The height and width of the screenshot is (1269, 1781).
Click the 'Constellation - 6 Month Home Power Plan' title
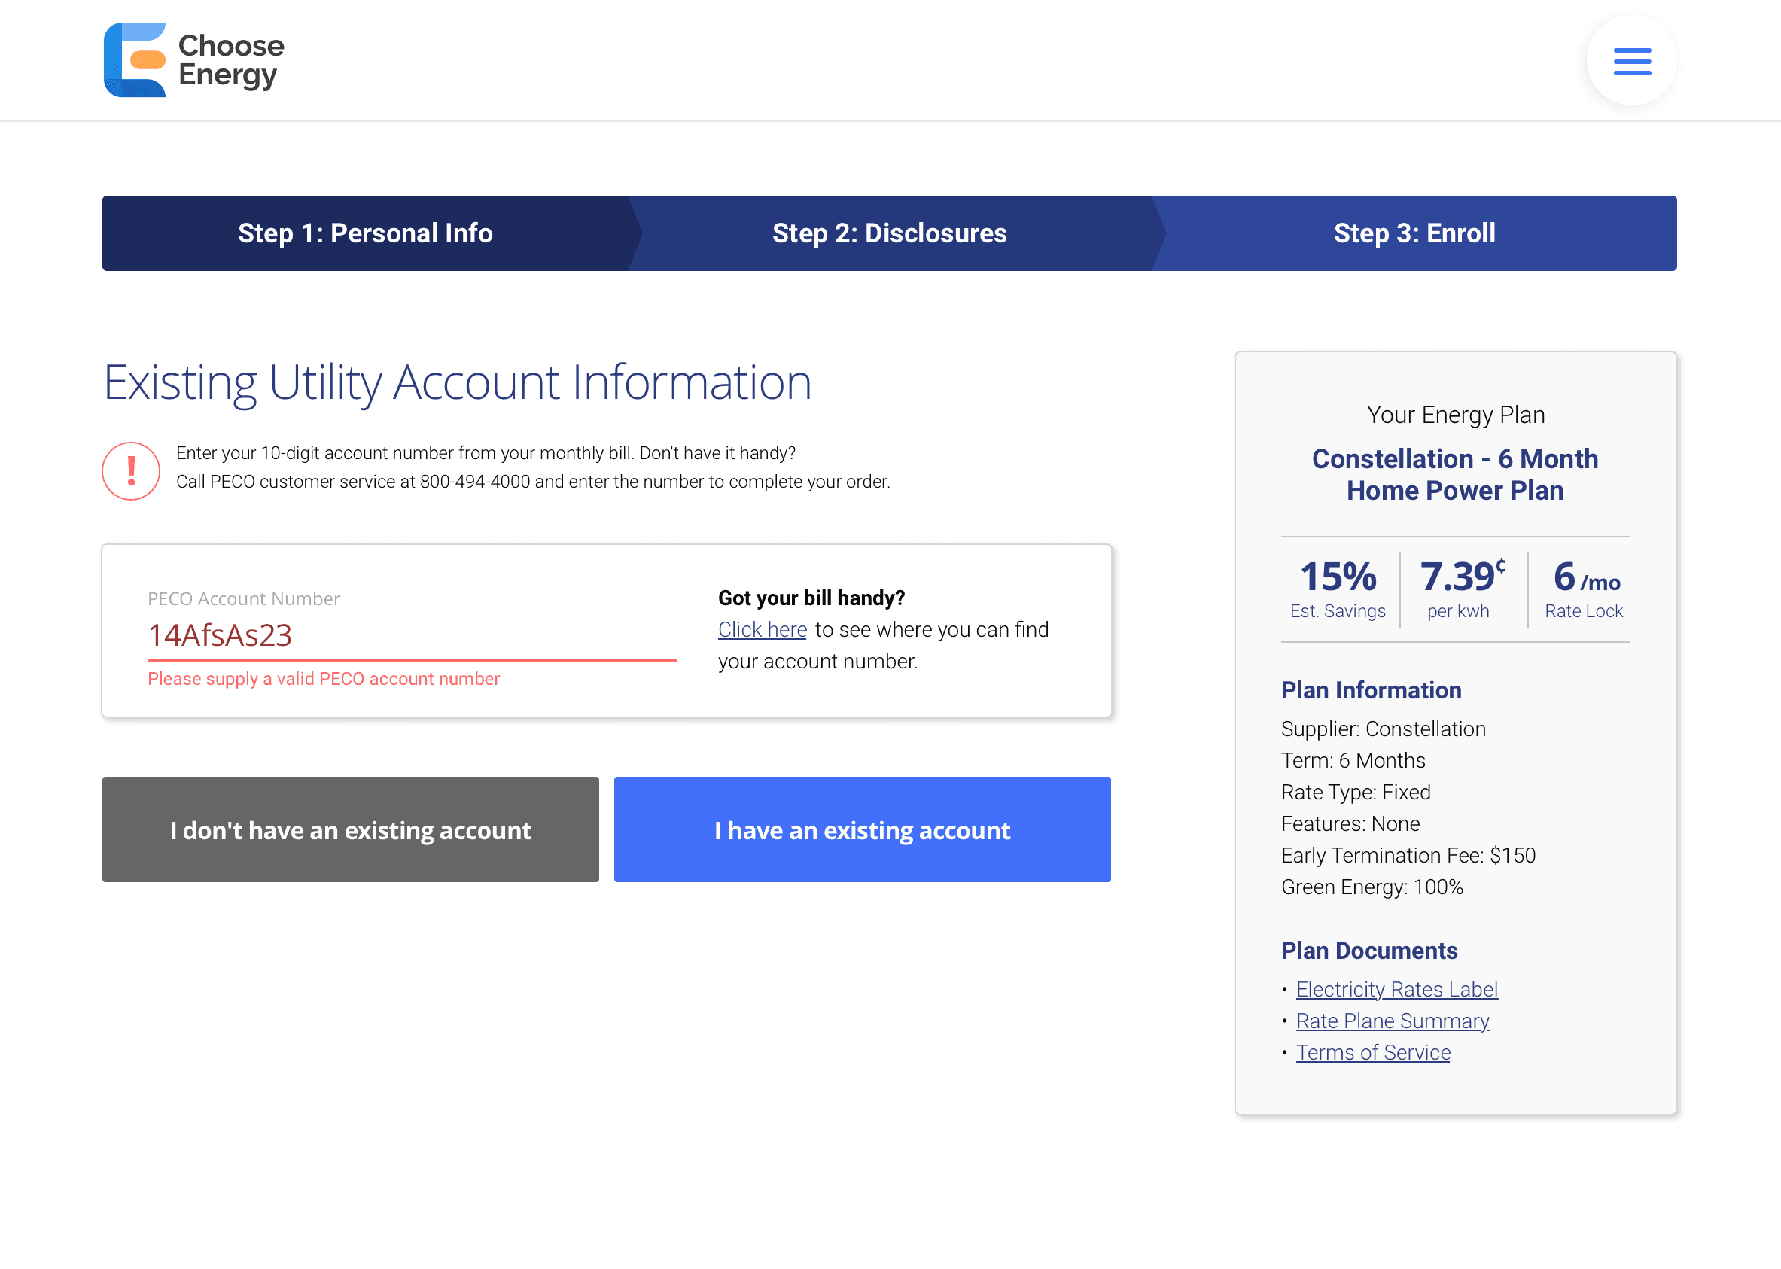(x=1455, y=474)
